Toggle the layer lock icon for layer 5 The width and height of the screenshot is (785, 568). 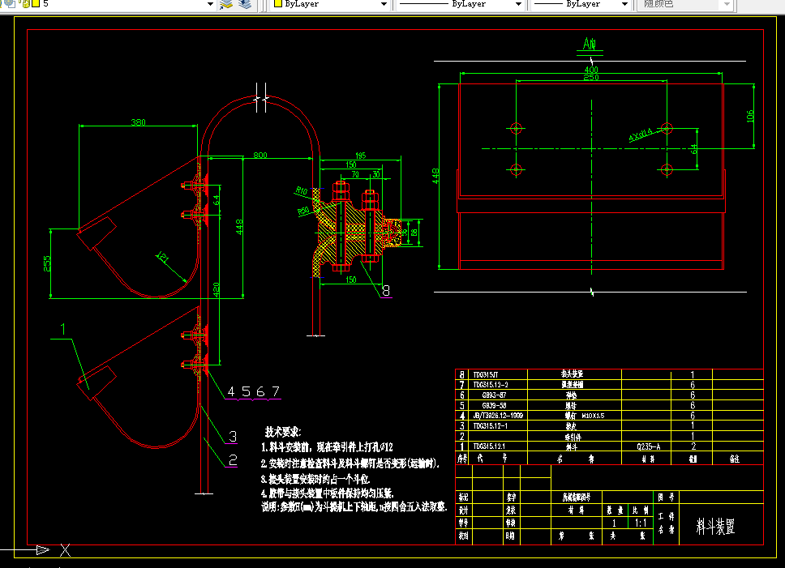pyautogui.click(x=26, y=4)
